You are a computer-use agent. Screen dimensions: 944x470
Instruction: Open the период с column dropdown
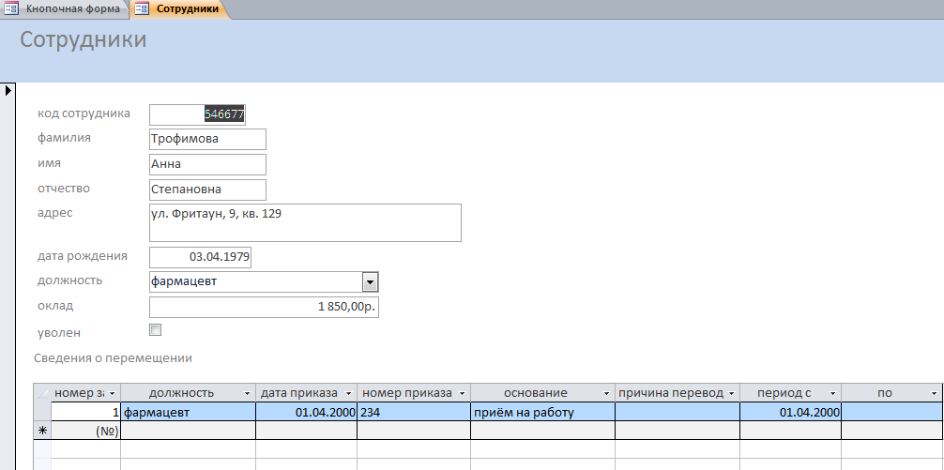pyautogui.click(x=832, y=393)
